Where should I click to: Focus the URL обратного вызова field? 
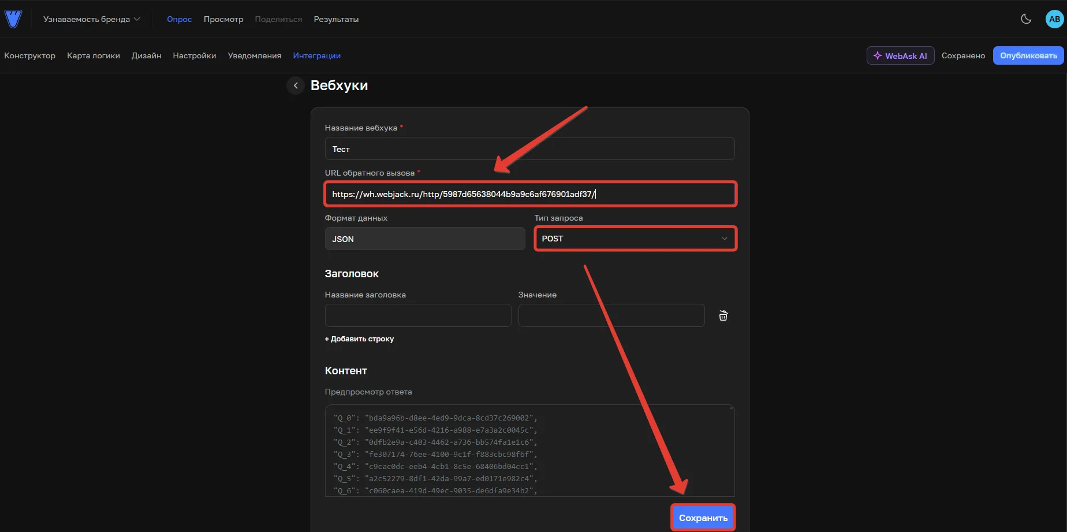530,194
